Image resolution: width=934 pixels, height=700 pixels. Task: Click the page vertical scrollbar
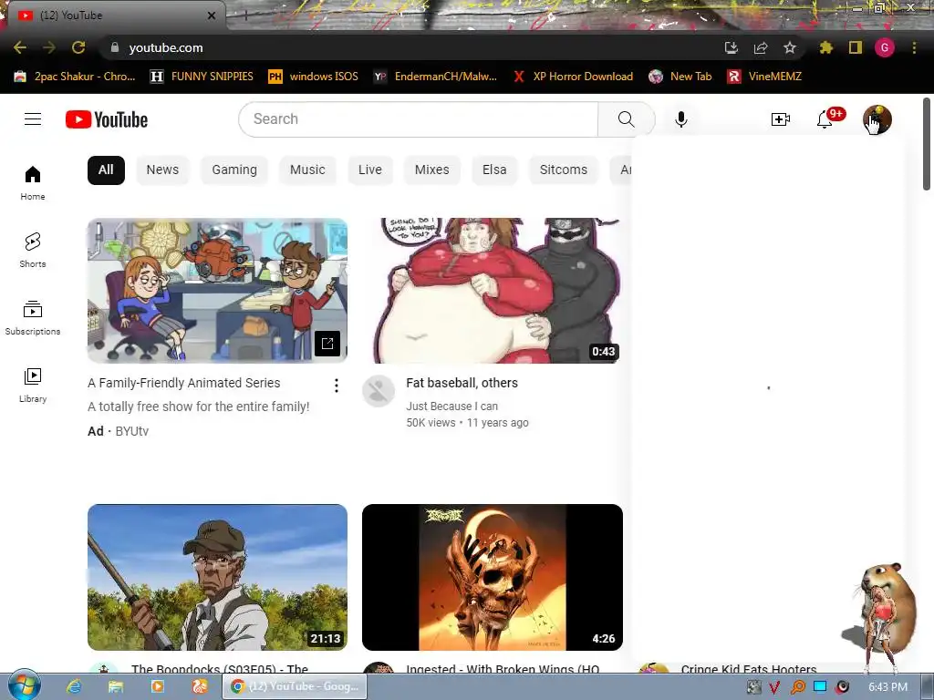point(927,143)
